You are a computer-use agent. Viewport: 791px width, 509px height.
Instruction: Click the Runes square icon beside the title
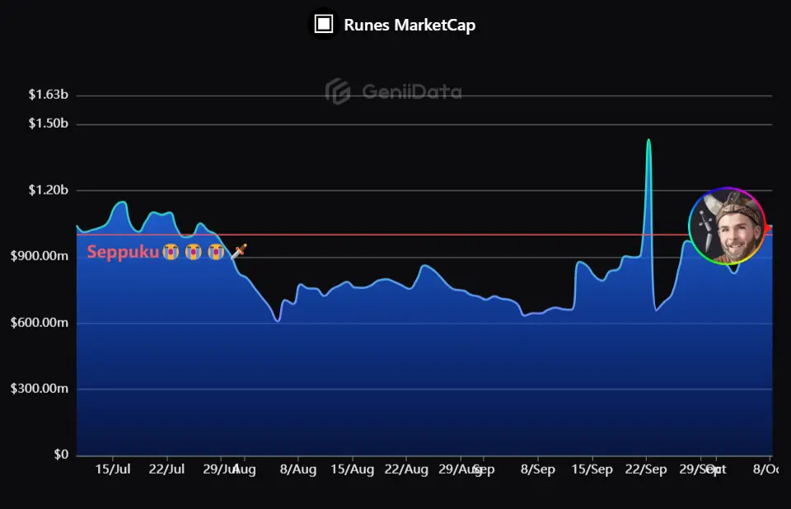[324, 24]
